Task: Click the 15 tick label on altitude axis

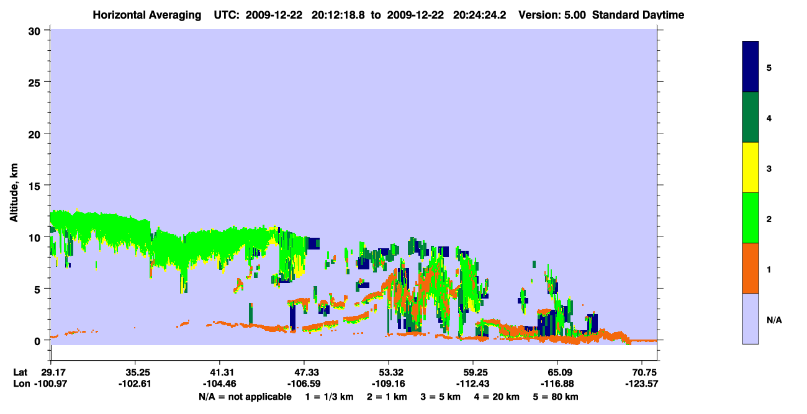Action: [36, 186]
